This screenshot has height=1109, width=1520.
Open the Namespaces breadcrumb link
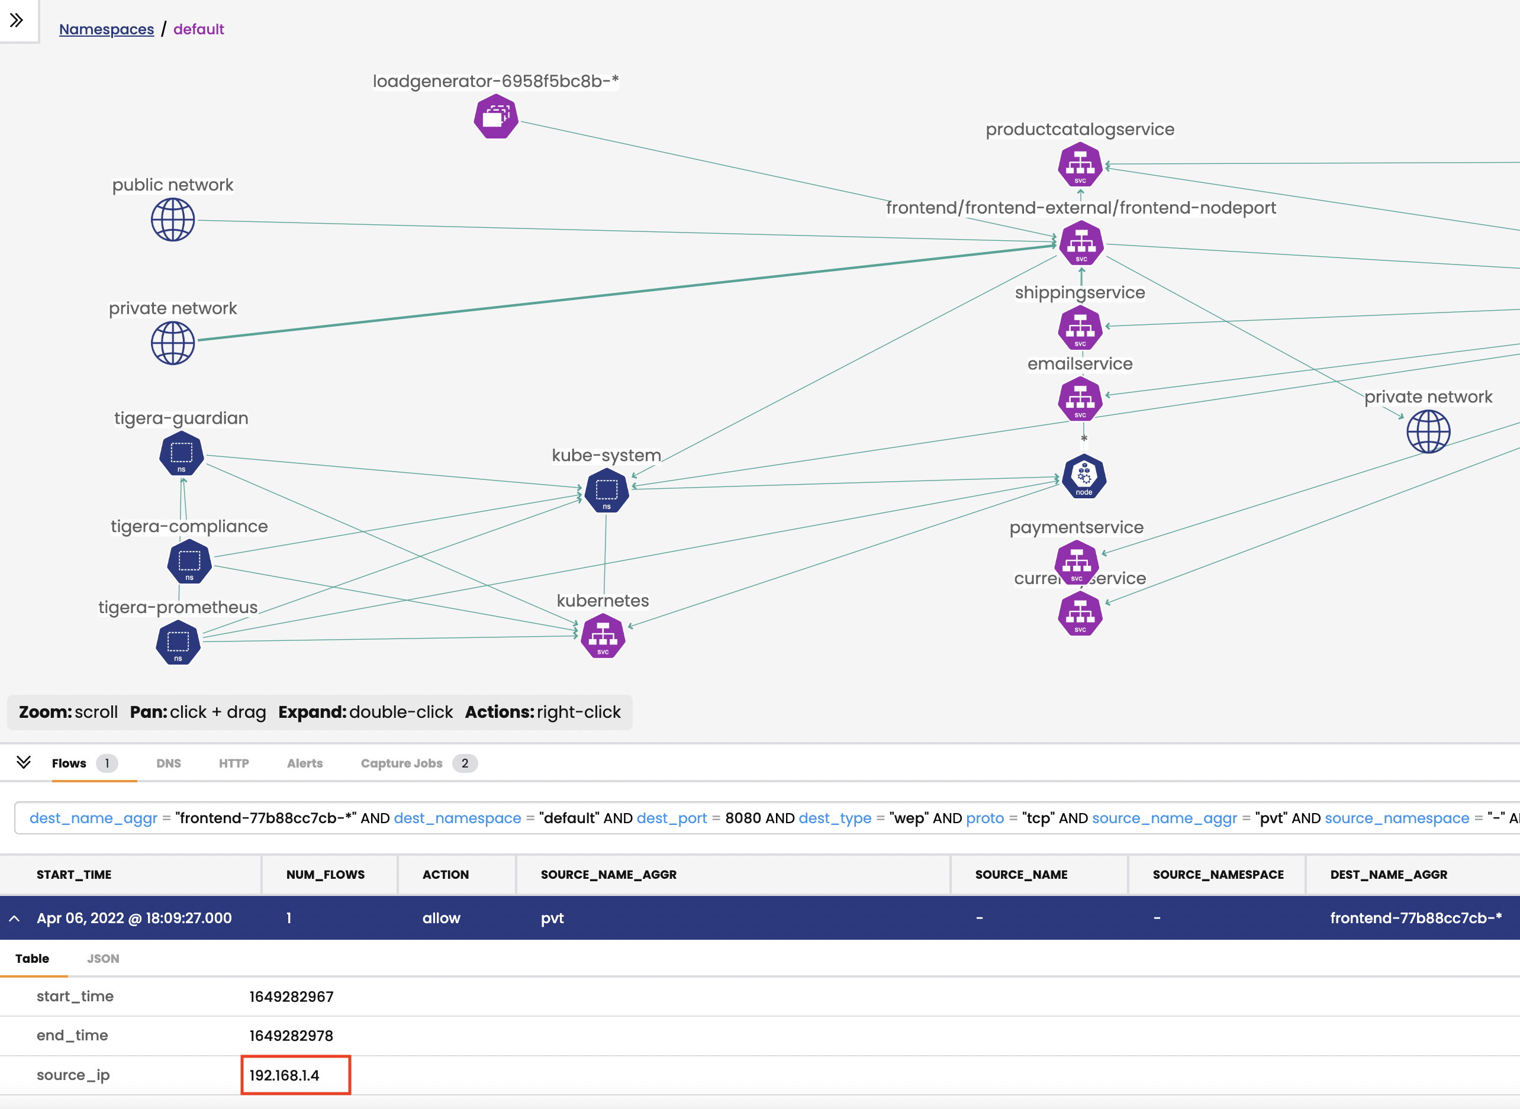pos(106,30)
